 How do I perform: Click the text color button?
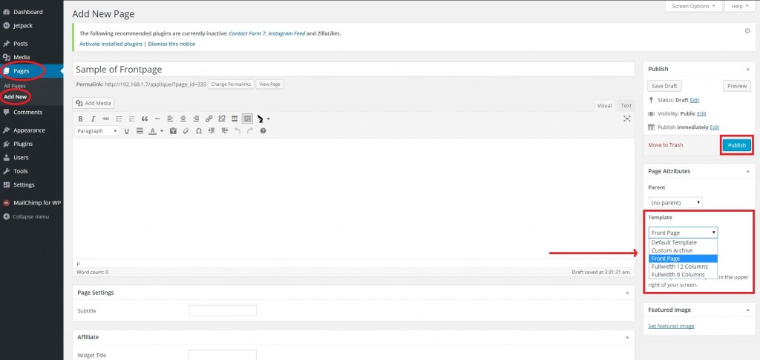(152, 131)
